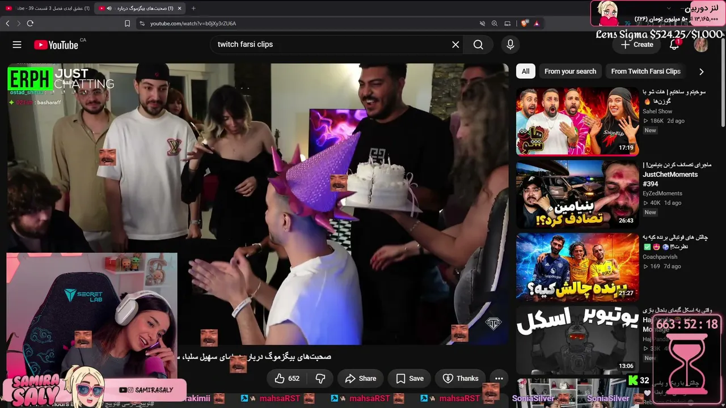Show more filter chips with right chevron
The image size is (726, 408).
tap(701, 71)
